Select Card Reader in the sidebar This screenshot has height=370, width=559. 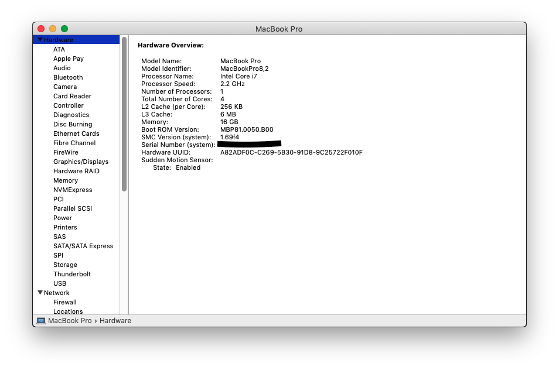73,96
